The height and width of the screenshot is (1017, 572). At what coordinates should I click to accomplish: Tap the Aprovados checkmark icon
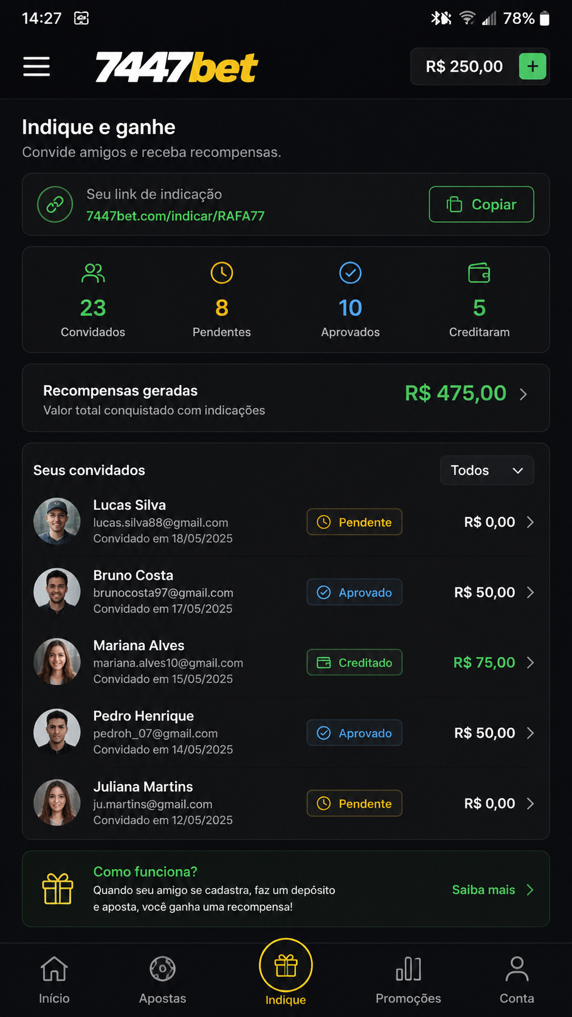(350, 272)
